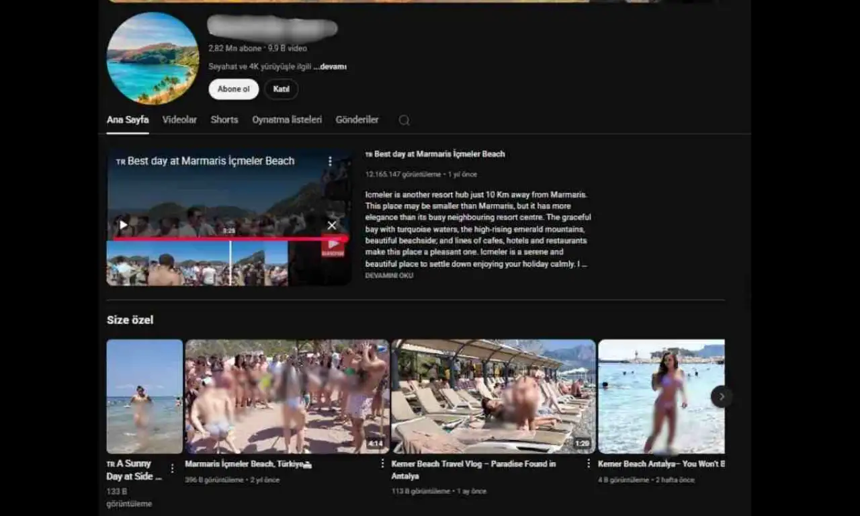Click the channel avatar picture
The height and width of the screenshot is (516, 860).
tap(153, 58)
